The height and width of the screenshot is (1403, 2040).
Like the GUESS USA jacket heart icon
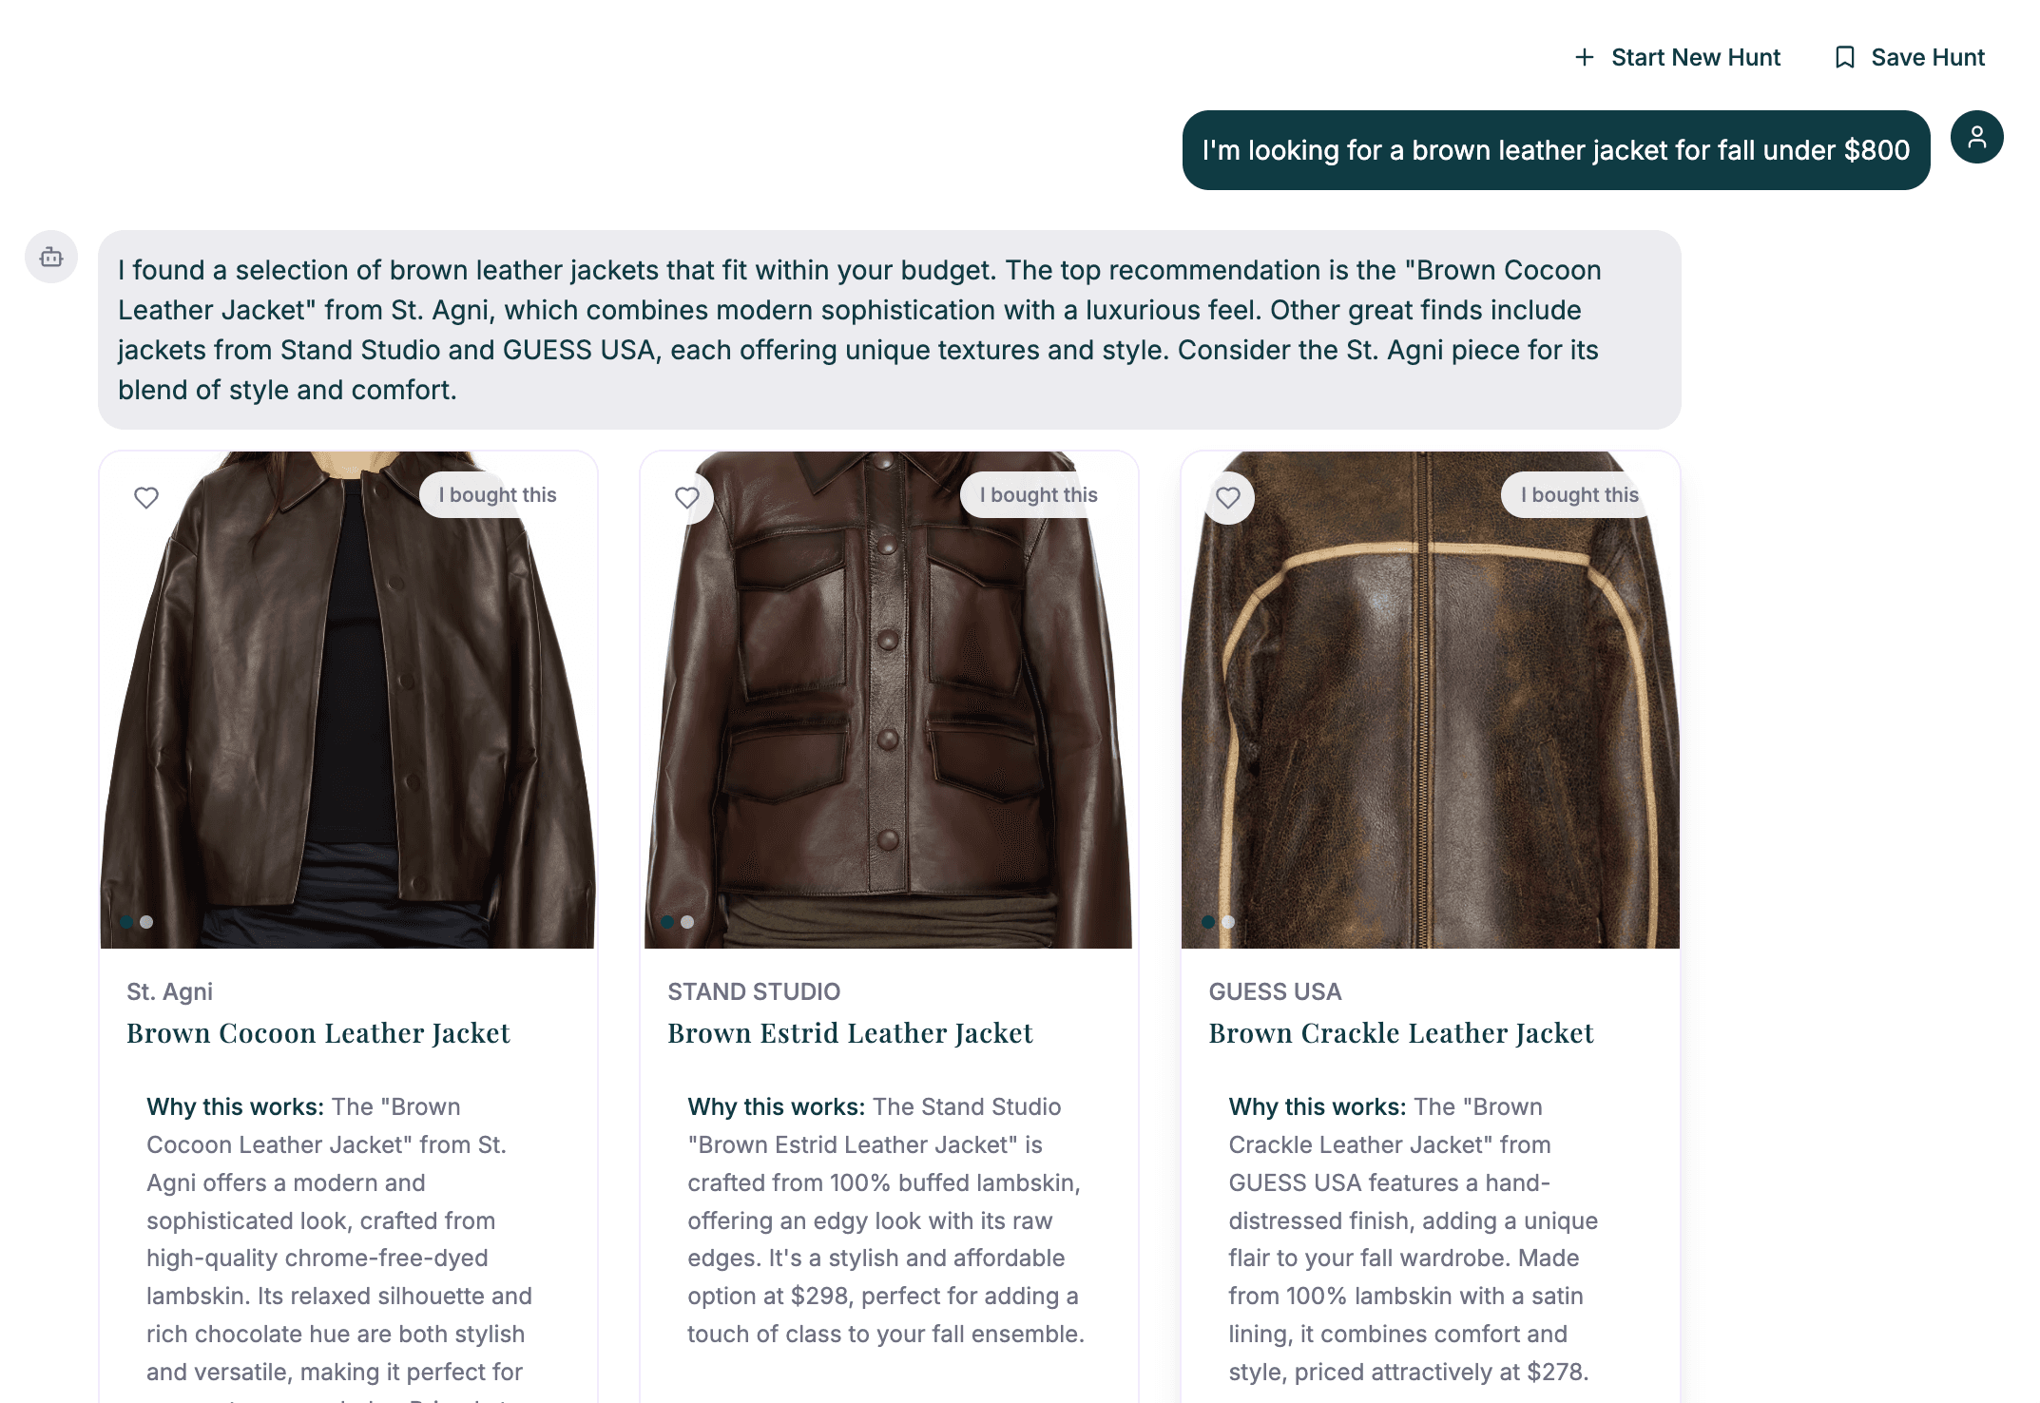click(1228, 497)
